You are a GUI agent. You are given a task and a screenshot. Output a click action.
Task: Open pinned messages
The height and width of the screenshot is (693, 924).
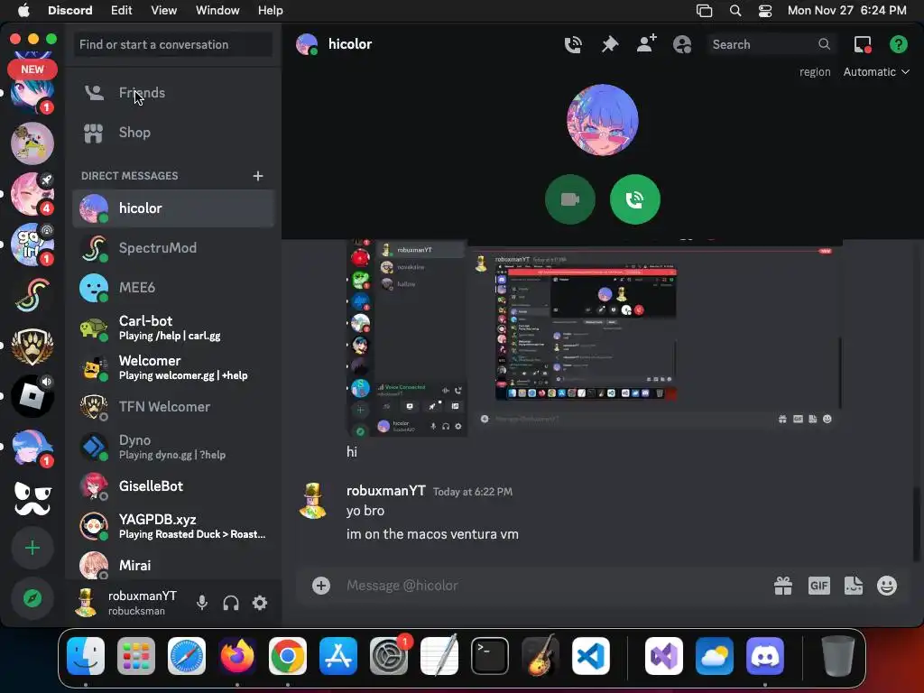pos(610,45)
